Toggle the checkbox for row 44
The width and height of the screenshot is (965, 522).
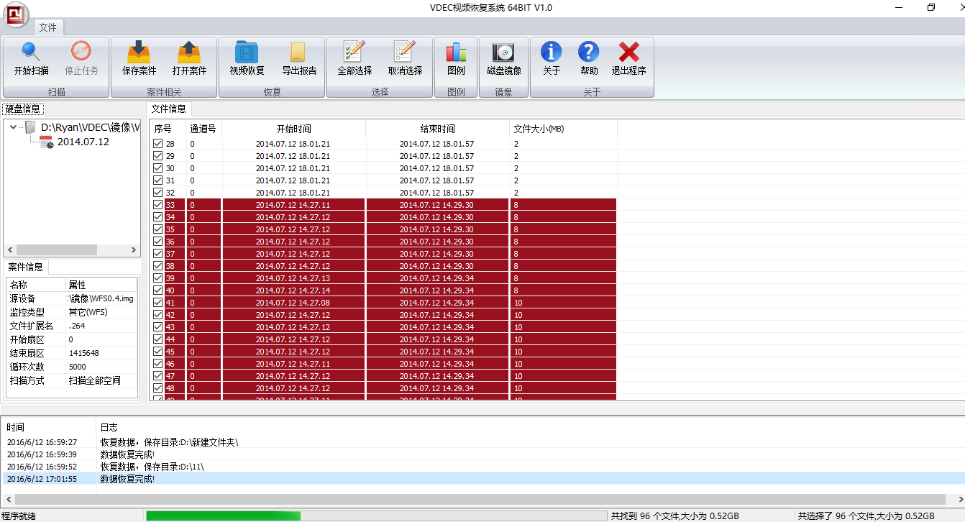click(x=157, y=339)
